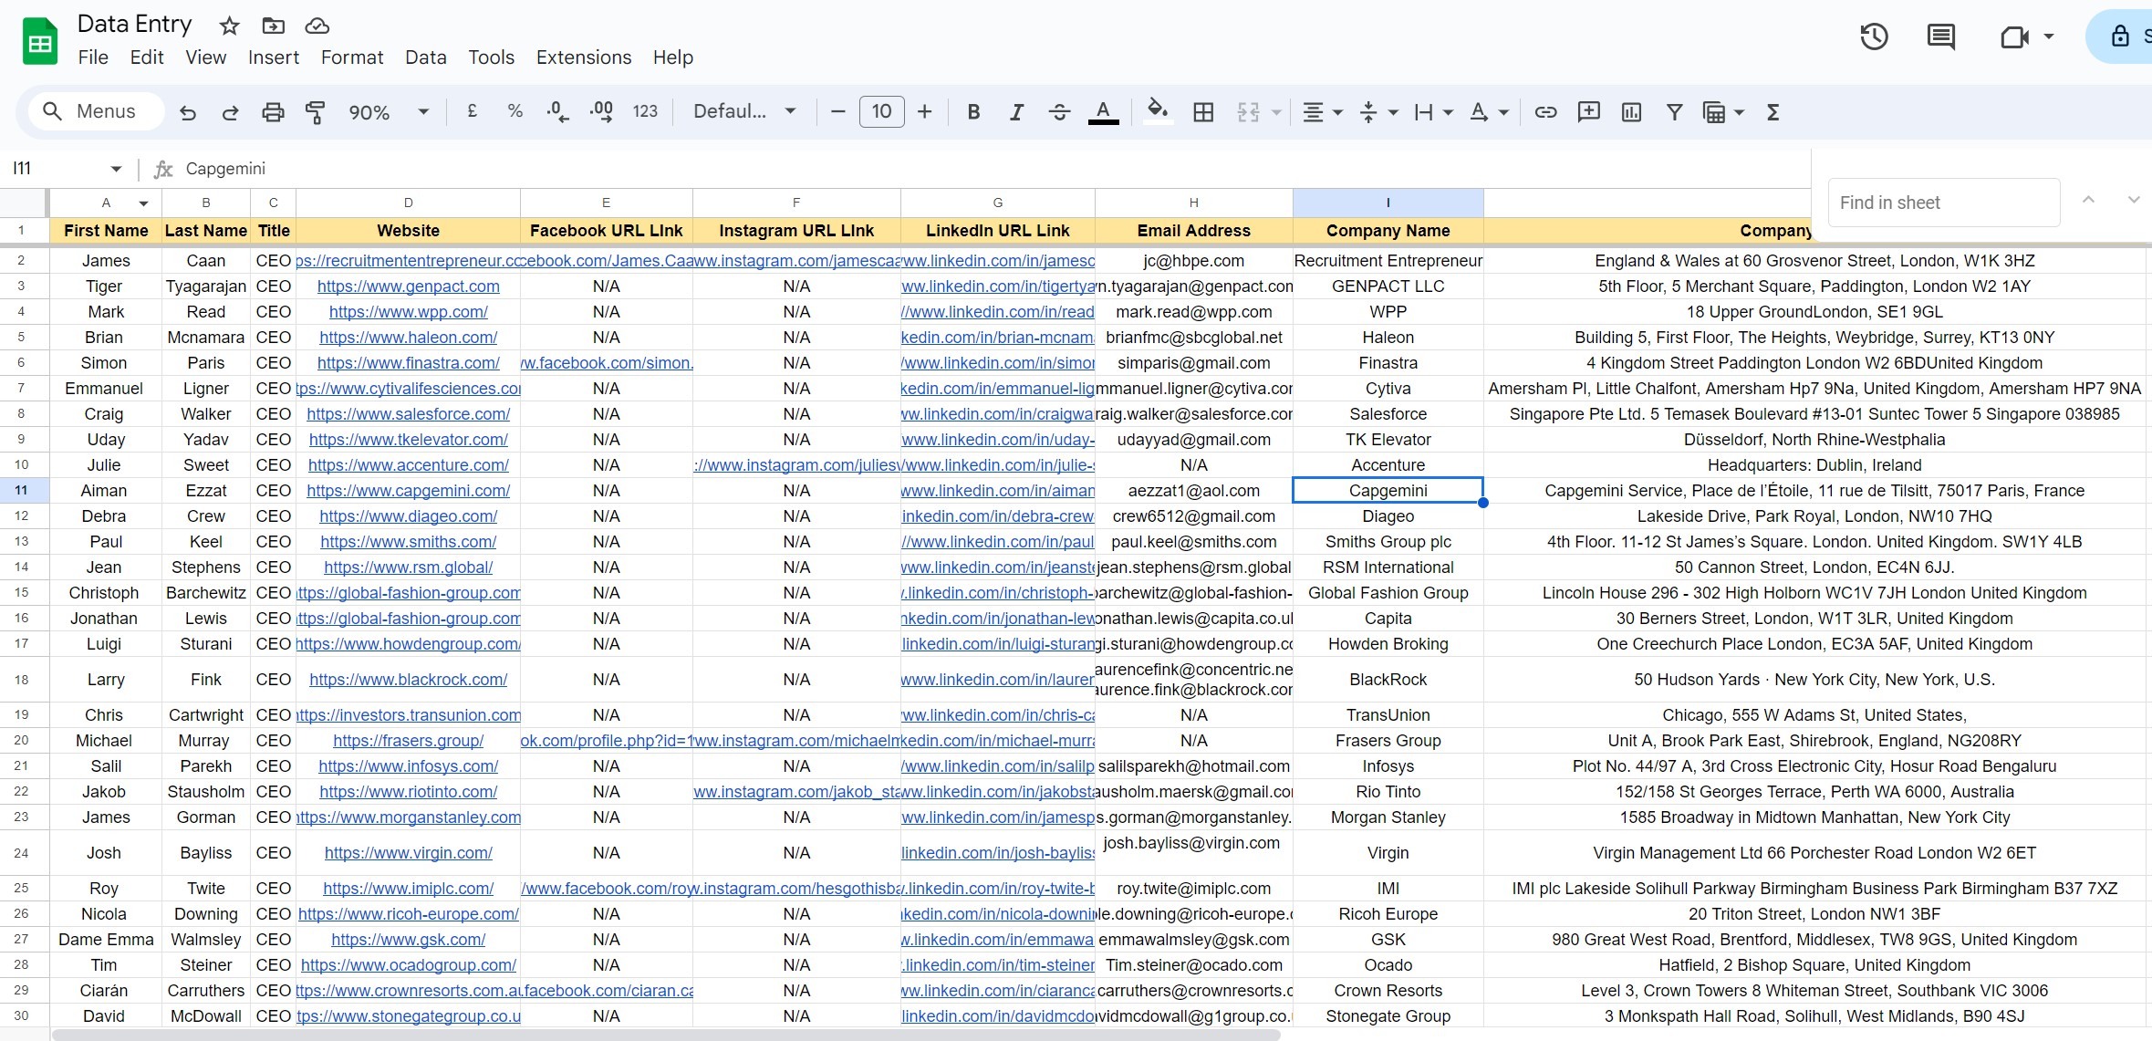
Task: Click the Insert chart icon
Action: pos(1631,112)
